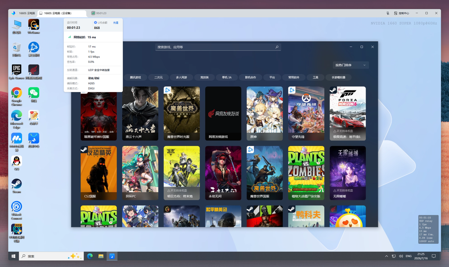The width and height of the screenshot is (449, 267).
Task: Switch to the first 1660S cloud PC tab
Action: [x=24, y=13]
